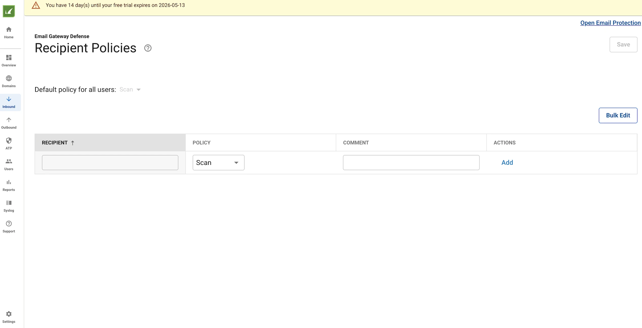642x328 pixels.
Task: Go to Home in sidebar
Action: pos(9,33)
